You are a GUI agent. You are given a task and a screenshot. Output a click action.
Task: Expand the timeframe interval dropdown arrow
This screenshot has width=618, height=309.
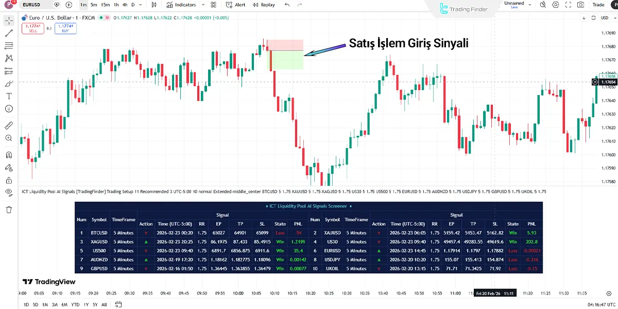click(142, 5)
